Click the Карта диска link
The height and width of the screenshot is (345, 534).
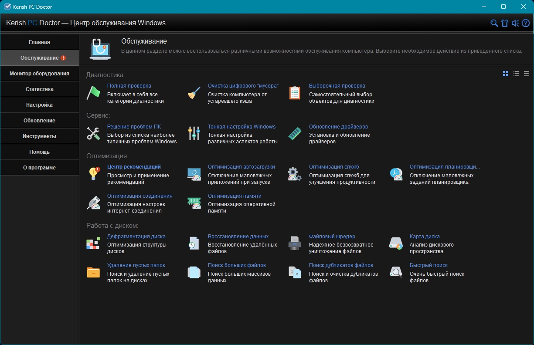click(x=425, y=237)
